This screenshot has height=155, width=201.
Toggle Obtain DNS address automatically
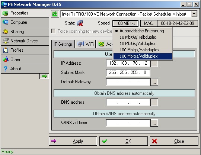[124, 93]
